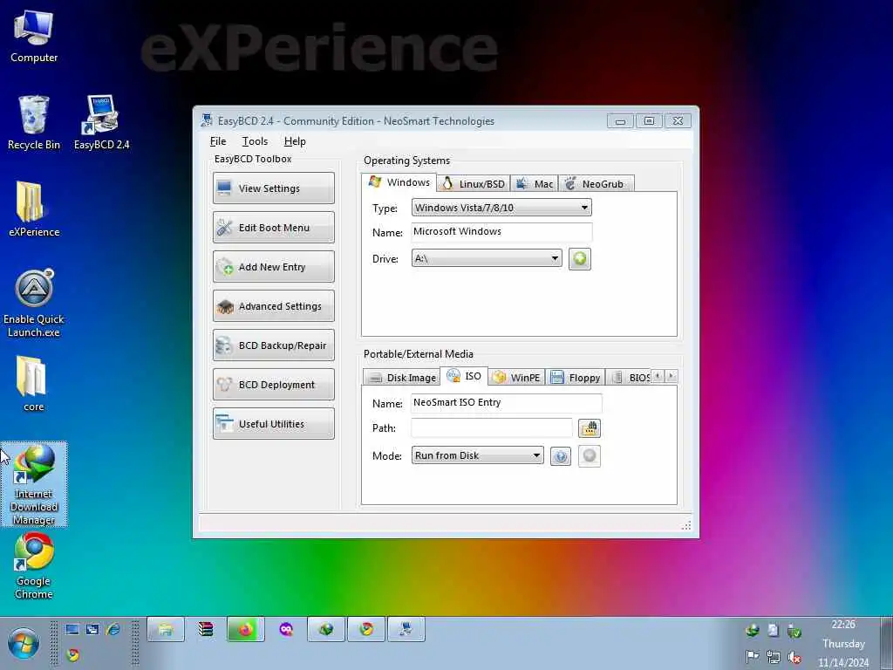This screenshot has height=670, width=893.
Task: Select the Computer desktop icon
Action: coord(34,37)
